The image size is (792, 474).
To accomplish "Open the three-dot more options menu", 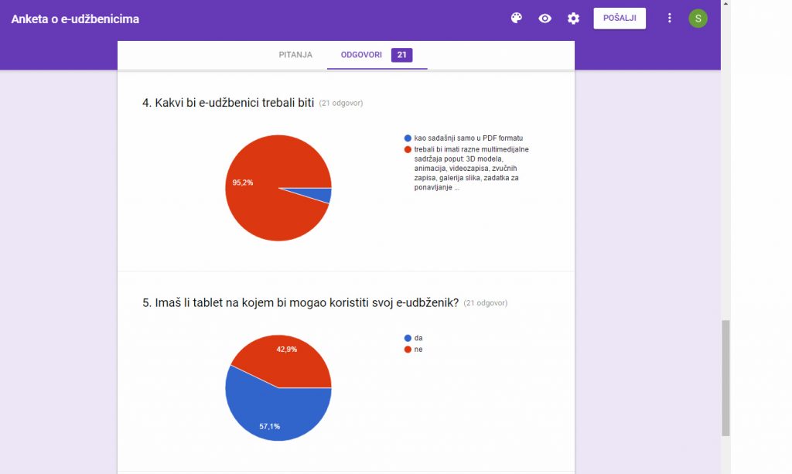I will pyautogui.click(x=670, y=19).
